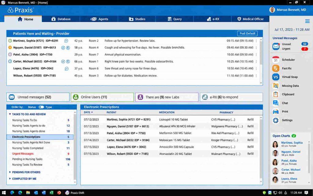Click the refresh icon beside Open Charts
The height and width of the screenshot is (196, 313).
pos(294,136)
